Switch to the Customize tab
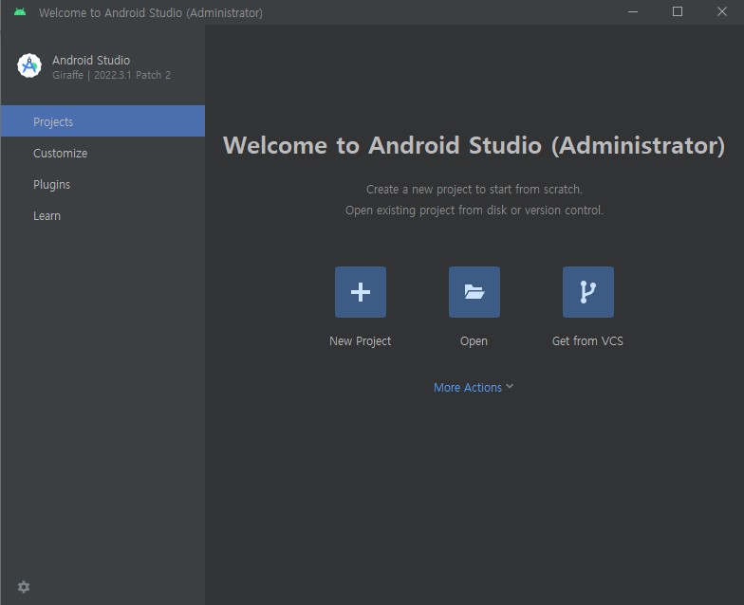Image resolution: width=744 pixels, height=605 pixels. 102,153
